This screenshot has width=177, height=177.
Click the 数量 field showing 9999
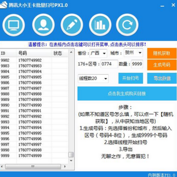(x=137, y=64)
